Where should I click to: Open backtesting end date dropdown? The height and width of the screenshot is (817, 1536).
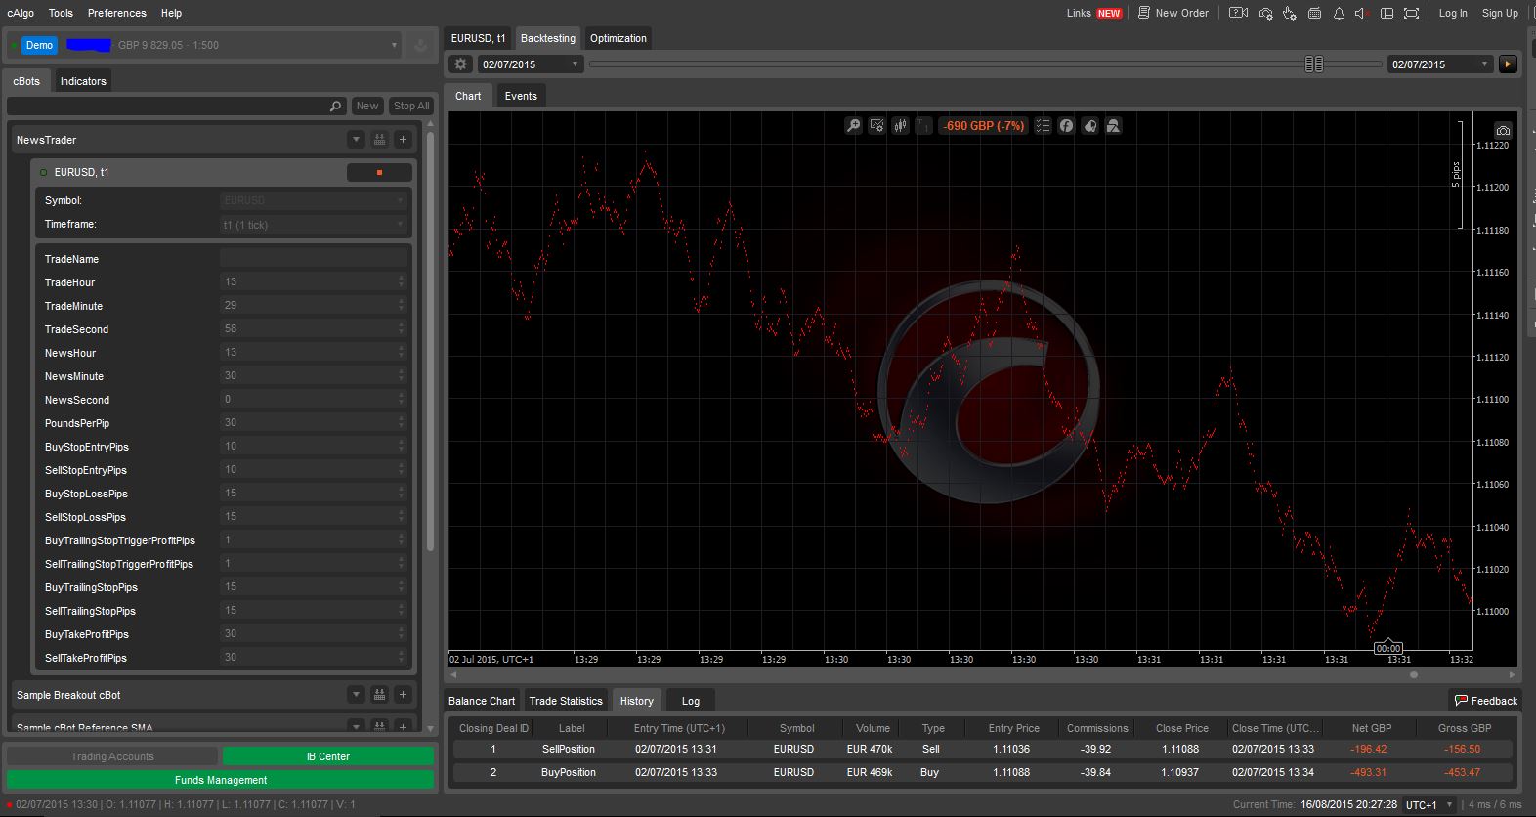tap(1441, 64)
